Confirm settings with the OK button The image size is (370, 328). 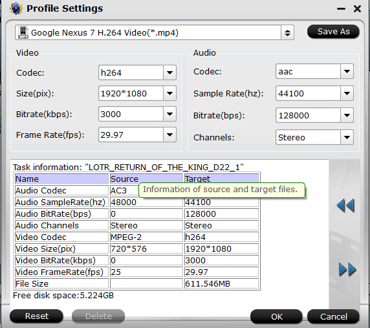click(x=276, y=316)
